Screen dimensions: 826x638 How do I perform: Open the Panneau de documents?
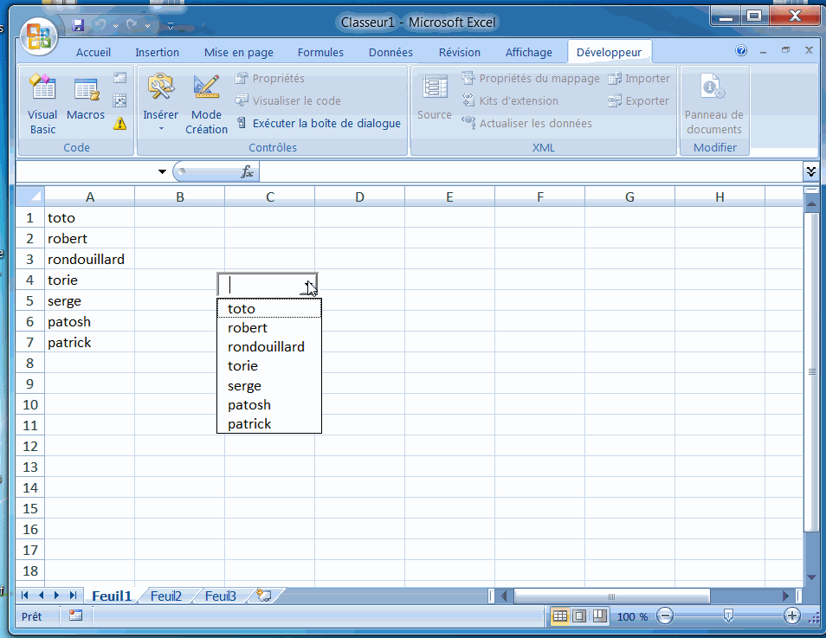[x=714, y=105]
